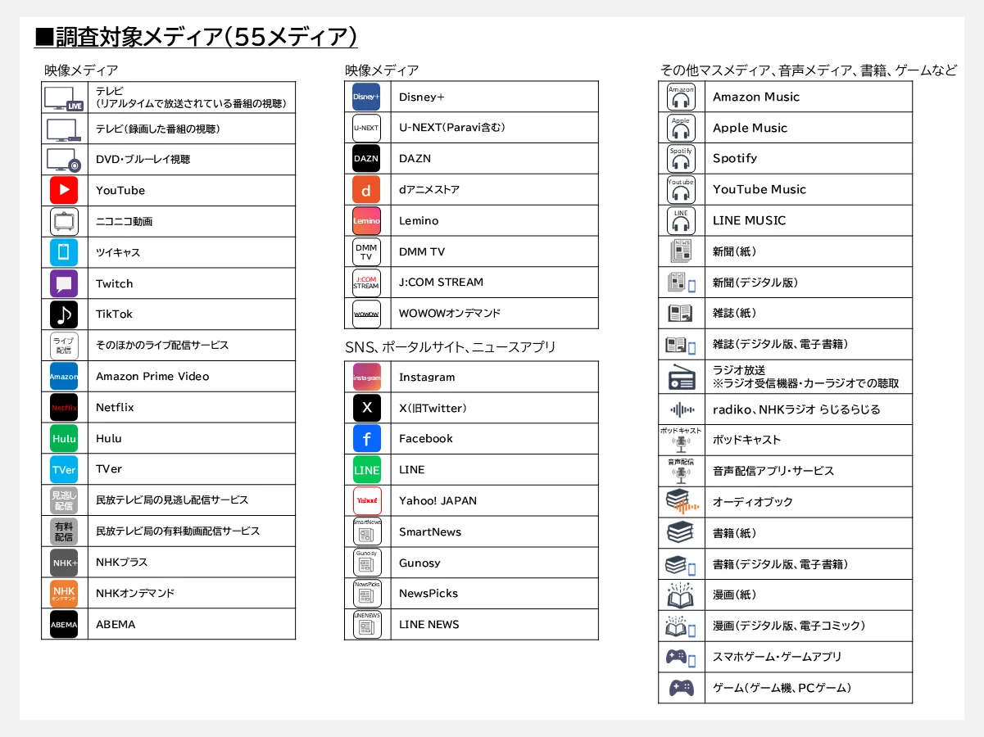
Task: Select the Netflix icon
Action: 64,407
